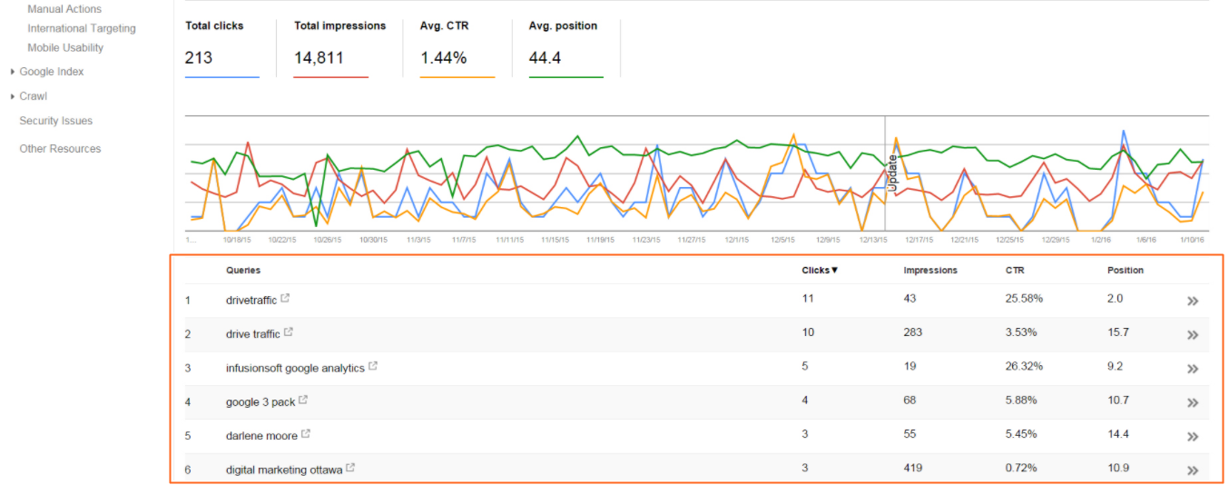Viewport: 1229px width, 485px height.
Task: Click double-arrow icon on digital marketing ottawa row
Action: coord(1193,470)
